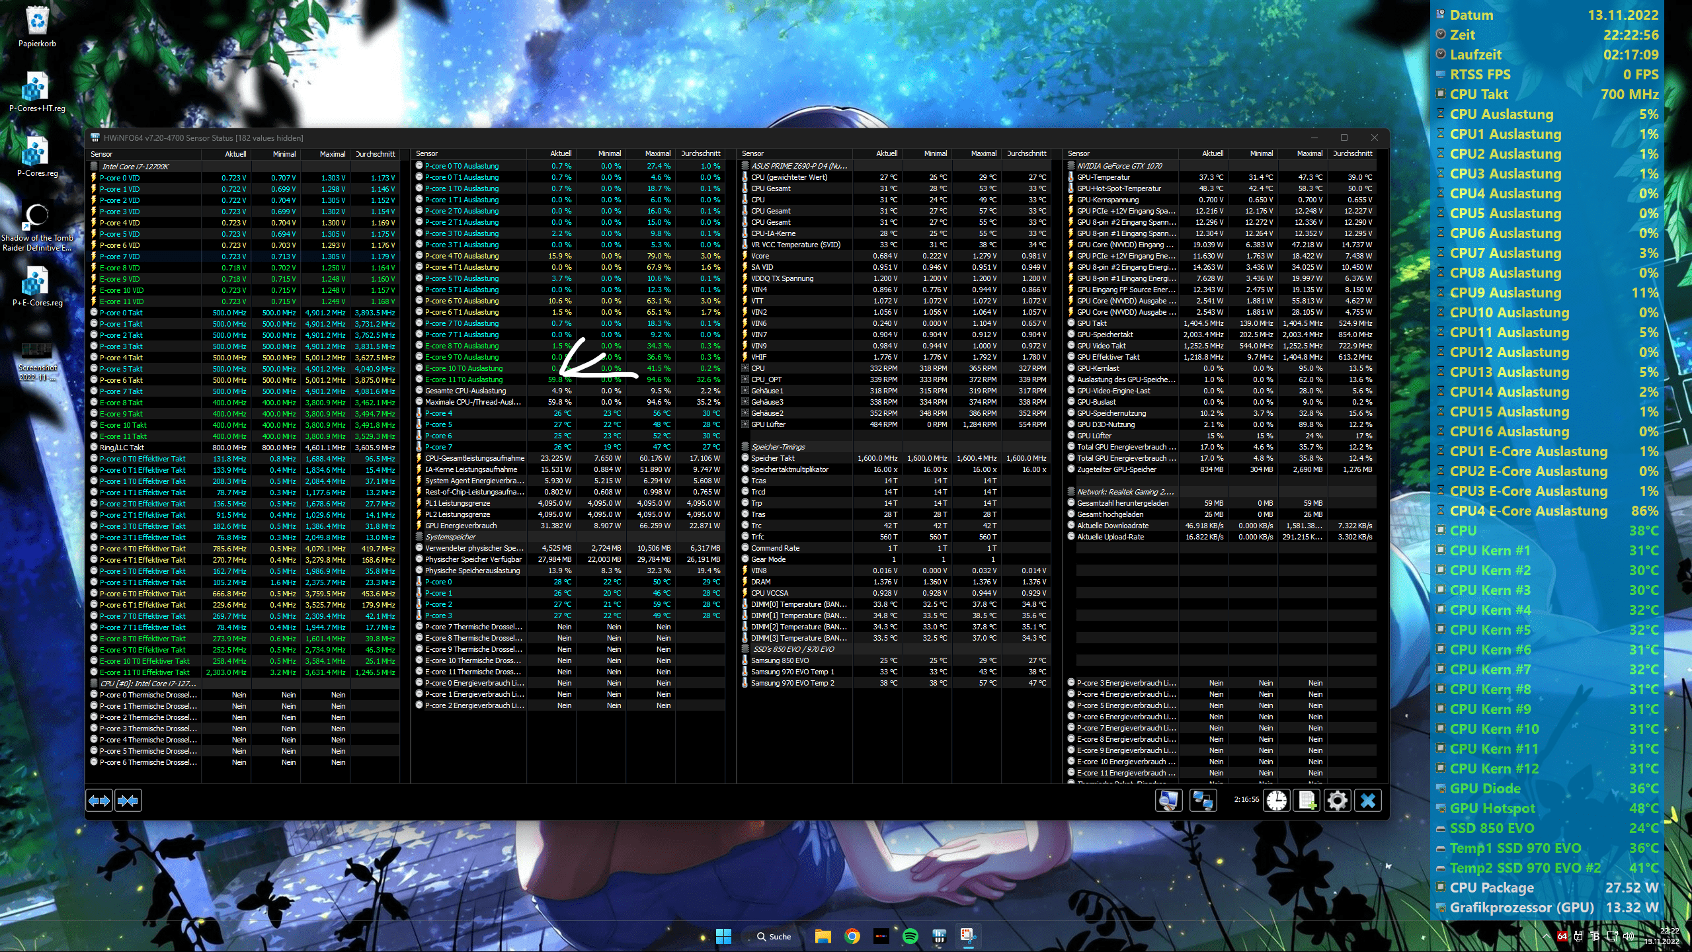Click the shrink-columns inward arrows button in HWiNFO

tap(128, 801)
